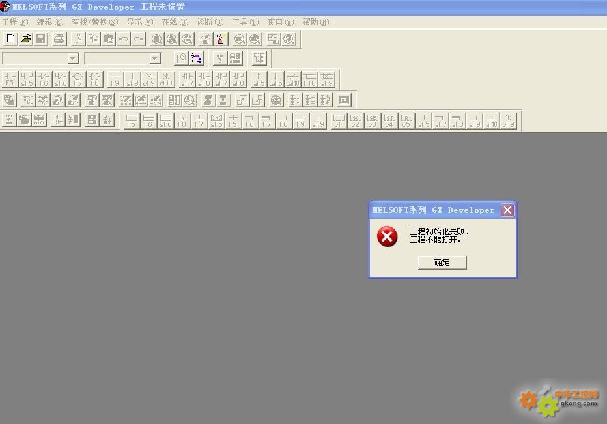Open the 在线(O) Online menu
The image size is (607, 424).
(x=175, y=22)
